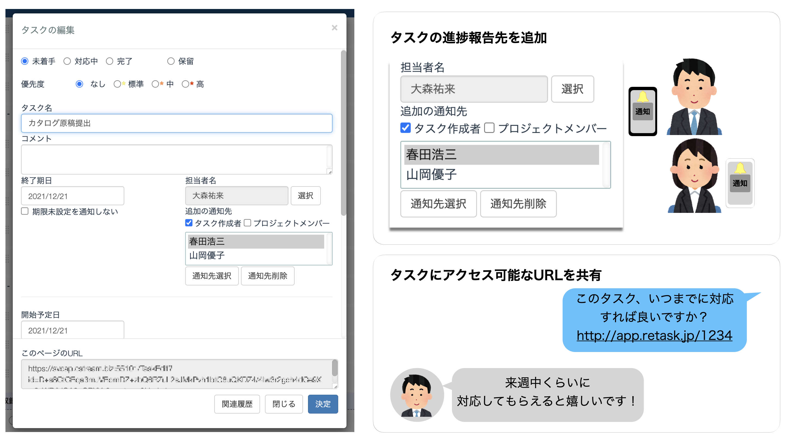Click 閉じる button
The image size is (785, 441).
pyautogui.click(x=284, y=404)
